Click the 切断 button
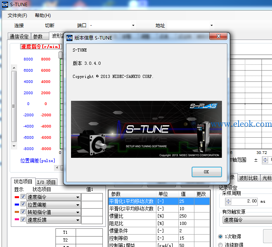The width and height of the screenshot is (272, 247). coord(50,26)
